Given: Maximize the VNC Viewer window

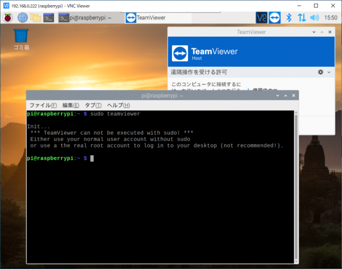Looking at the screenshot, I should click(x=316, y=6).
